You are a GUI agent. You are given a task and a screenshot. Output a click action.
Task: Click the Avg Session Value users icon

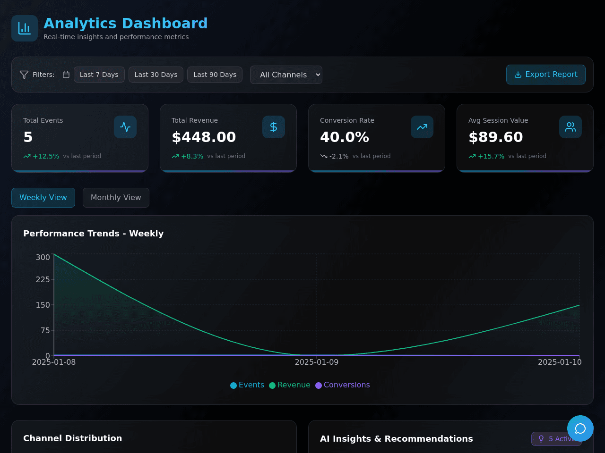570,127
